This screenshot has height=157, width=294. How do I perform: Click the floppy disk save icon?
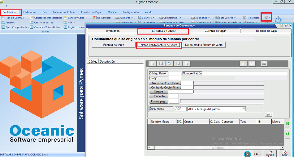click(269, 114)
